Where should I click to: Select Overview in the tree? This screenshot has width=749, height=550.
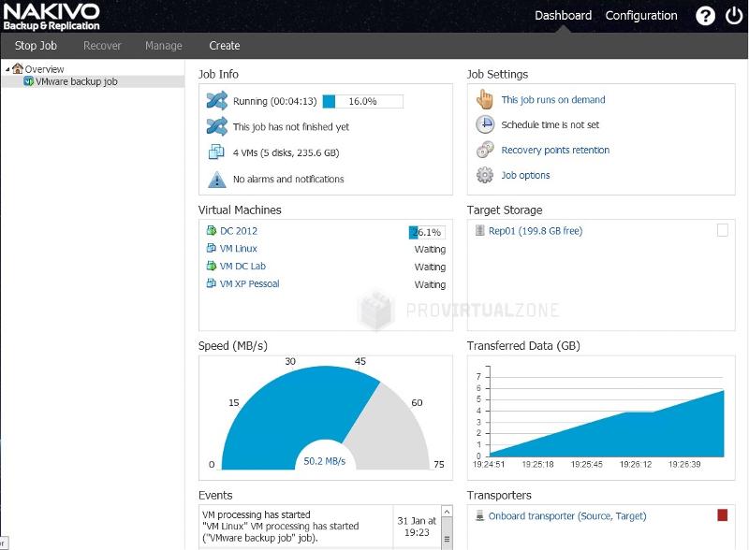point(44,69)
